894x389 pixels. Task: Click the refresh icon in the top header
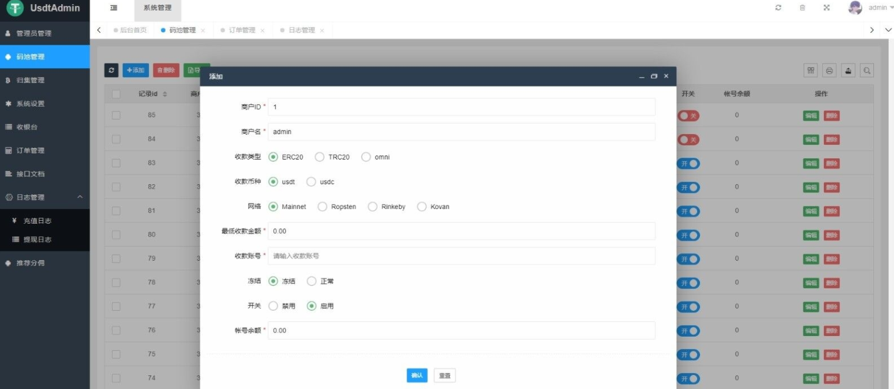[778, 8]
